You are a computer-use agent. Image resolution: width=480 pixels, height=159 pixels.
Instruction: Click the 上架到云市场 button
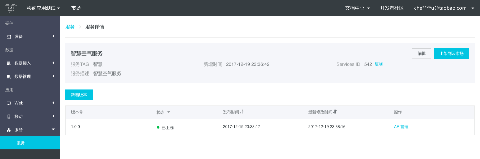(452, 54)
